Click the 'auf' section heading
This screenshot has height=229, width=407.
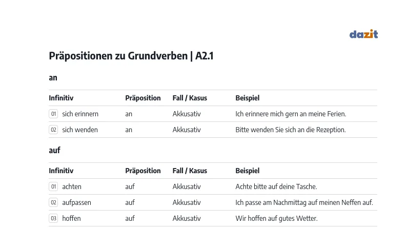coord(54,150)
